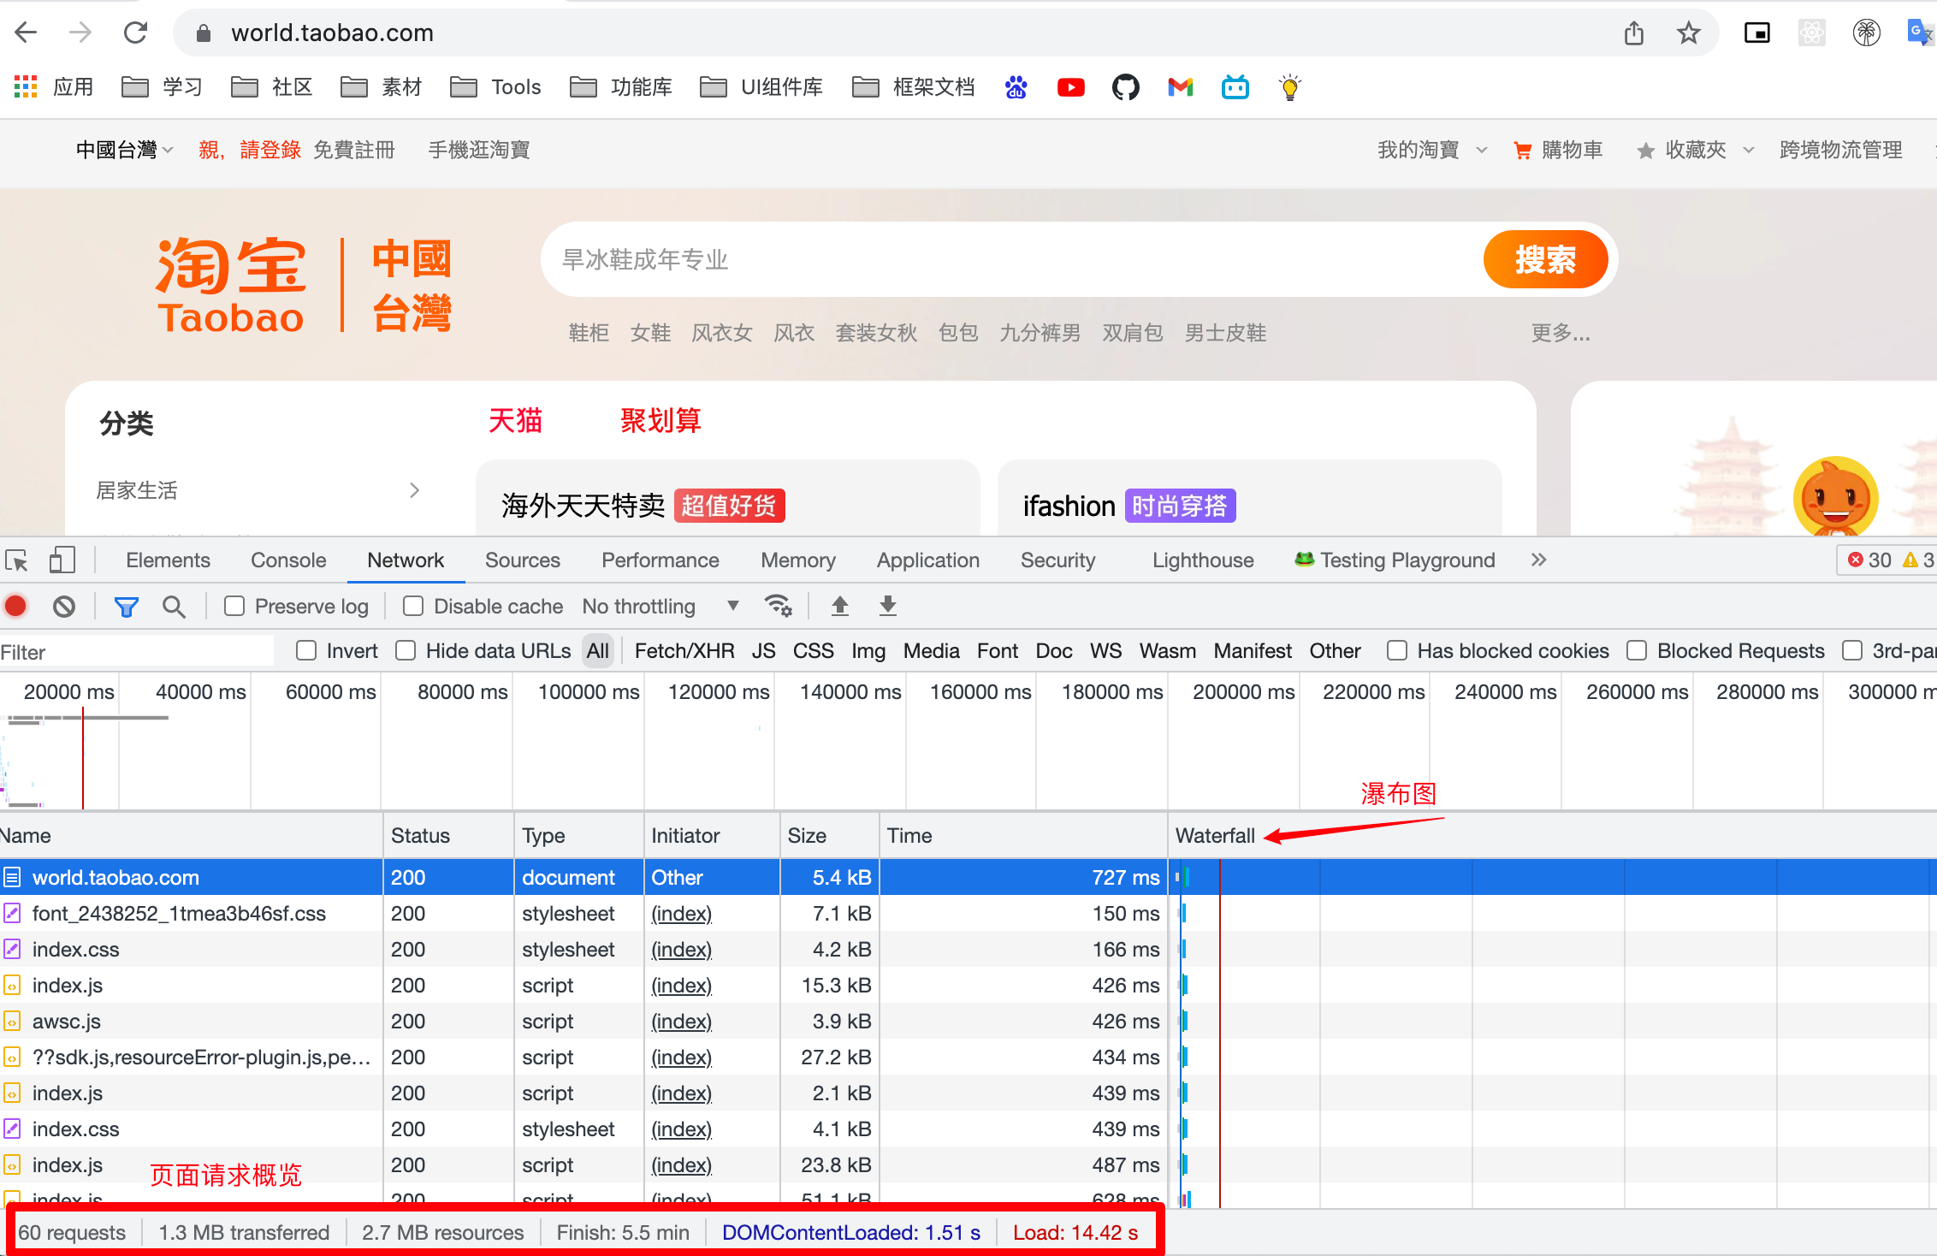Open the YouTube bookmark icon
1937x1256 pixels.
pos(1070,87)
